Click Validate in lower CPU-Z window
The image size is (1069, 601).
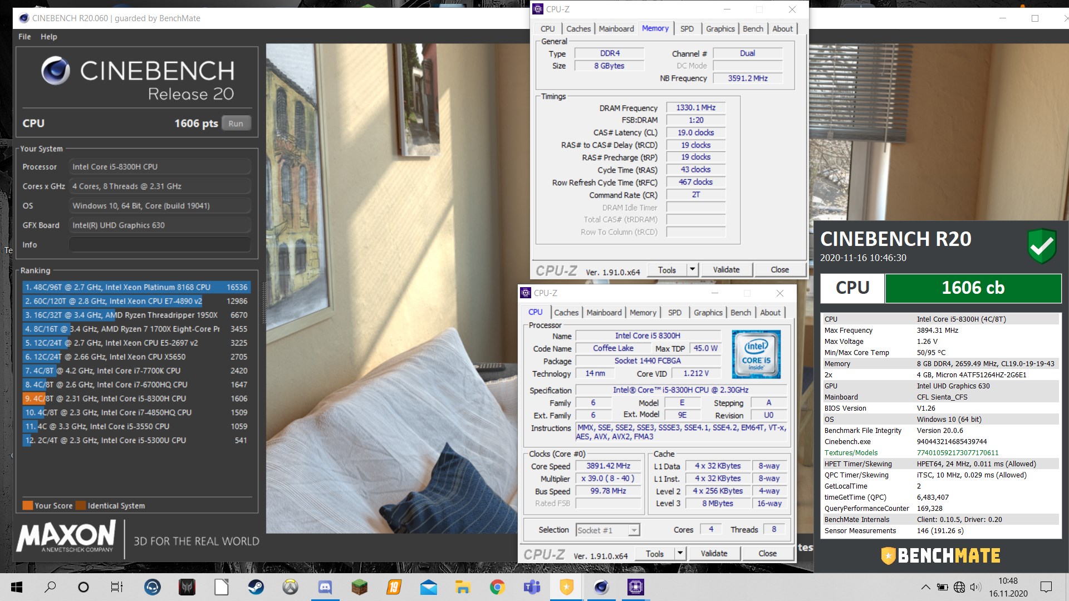pyautogui.click(x=714, y=554)
